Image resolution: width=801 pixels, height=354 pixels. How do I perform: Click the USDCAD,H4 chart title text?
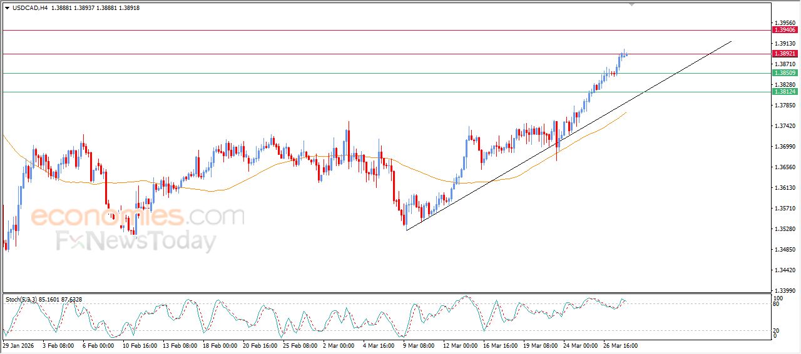tap(30, 7)
